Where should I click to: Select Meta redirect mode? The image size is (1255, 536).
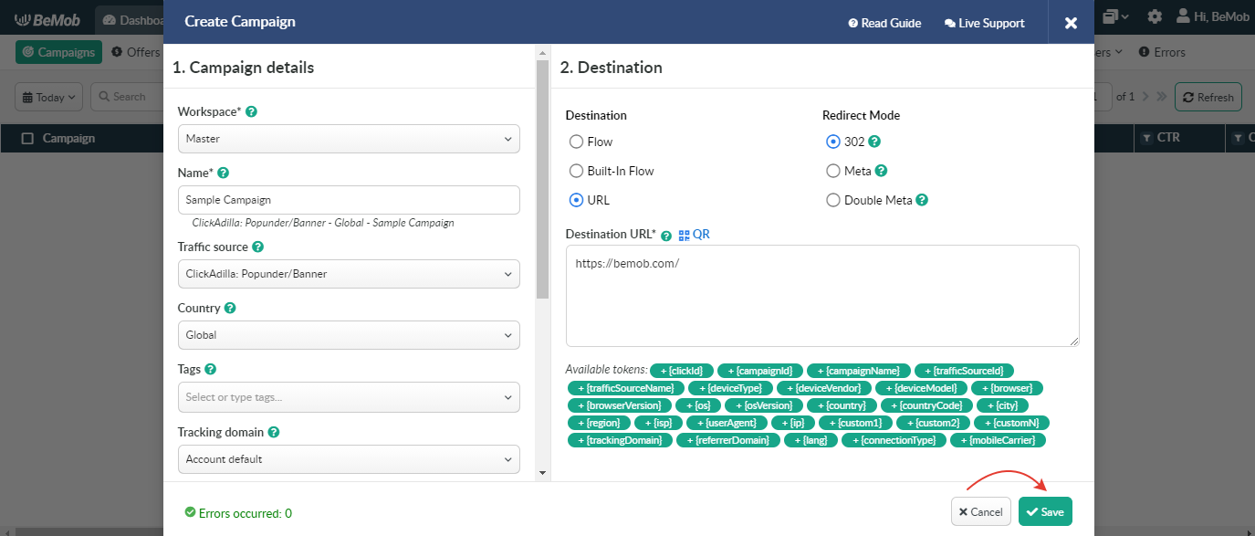coord(833,171)
